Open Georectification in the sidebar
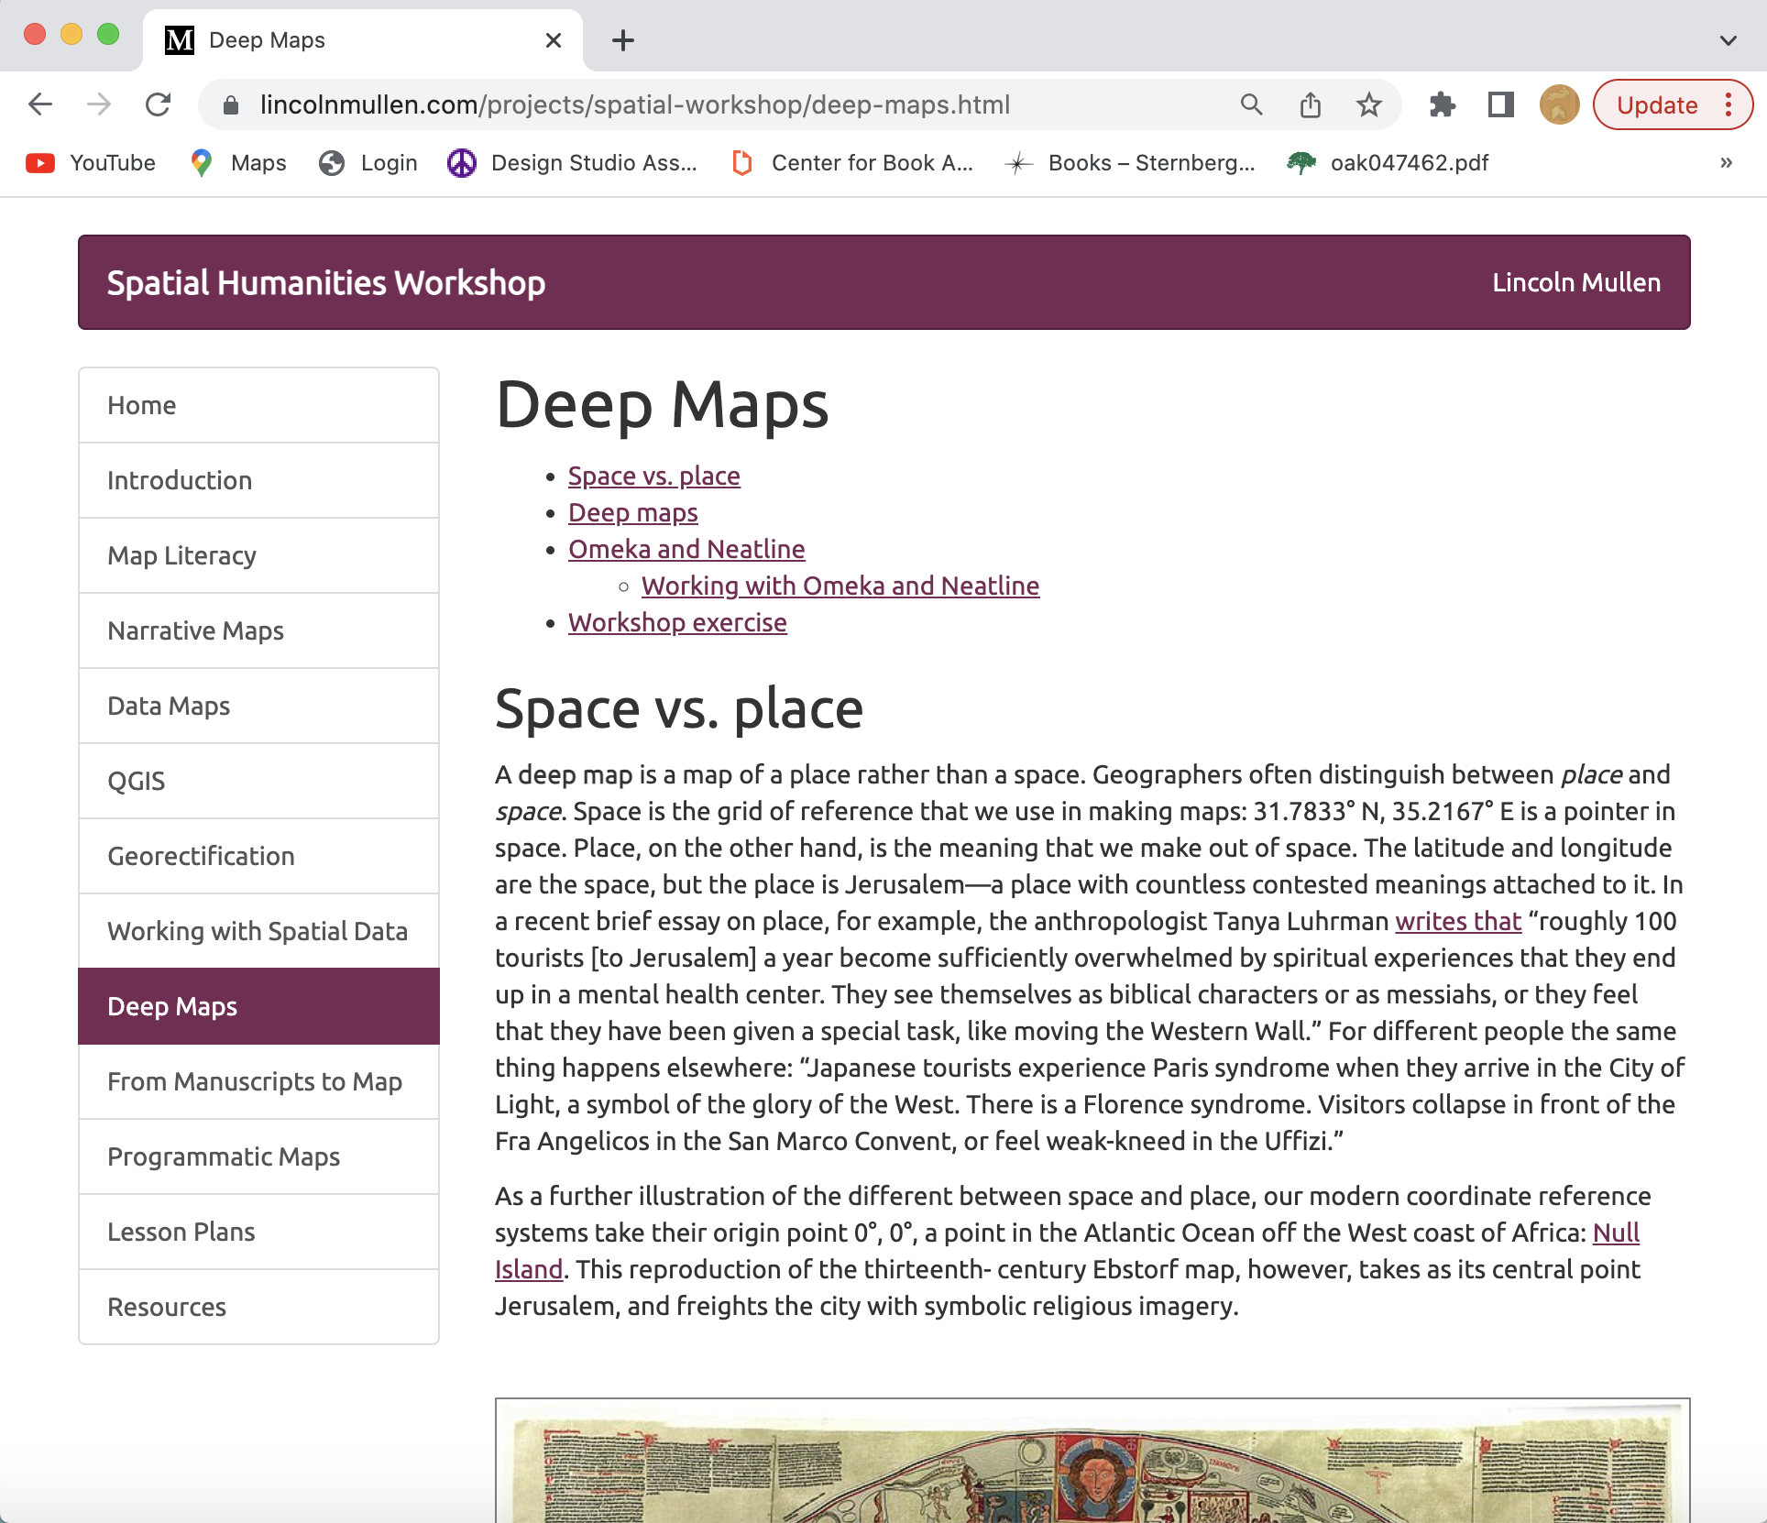 pos(259,856)
